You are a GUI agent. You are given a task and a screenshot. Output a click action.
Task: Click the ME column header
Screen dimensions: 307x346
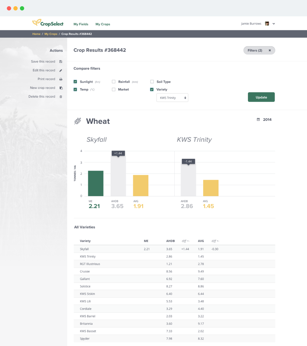click(x=146, y=241)
